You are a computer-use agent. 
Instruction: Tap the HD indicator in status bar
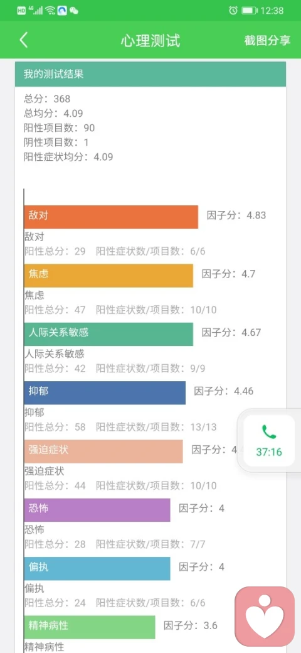coord(21,11)
